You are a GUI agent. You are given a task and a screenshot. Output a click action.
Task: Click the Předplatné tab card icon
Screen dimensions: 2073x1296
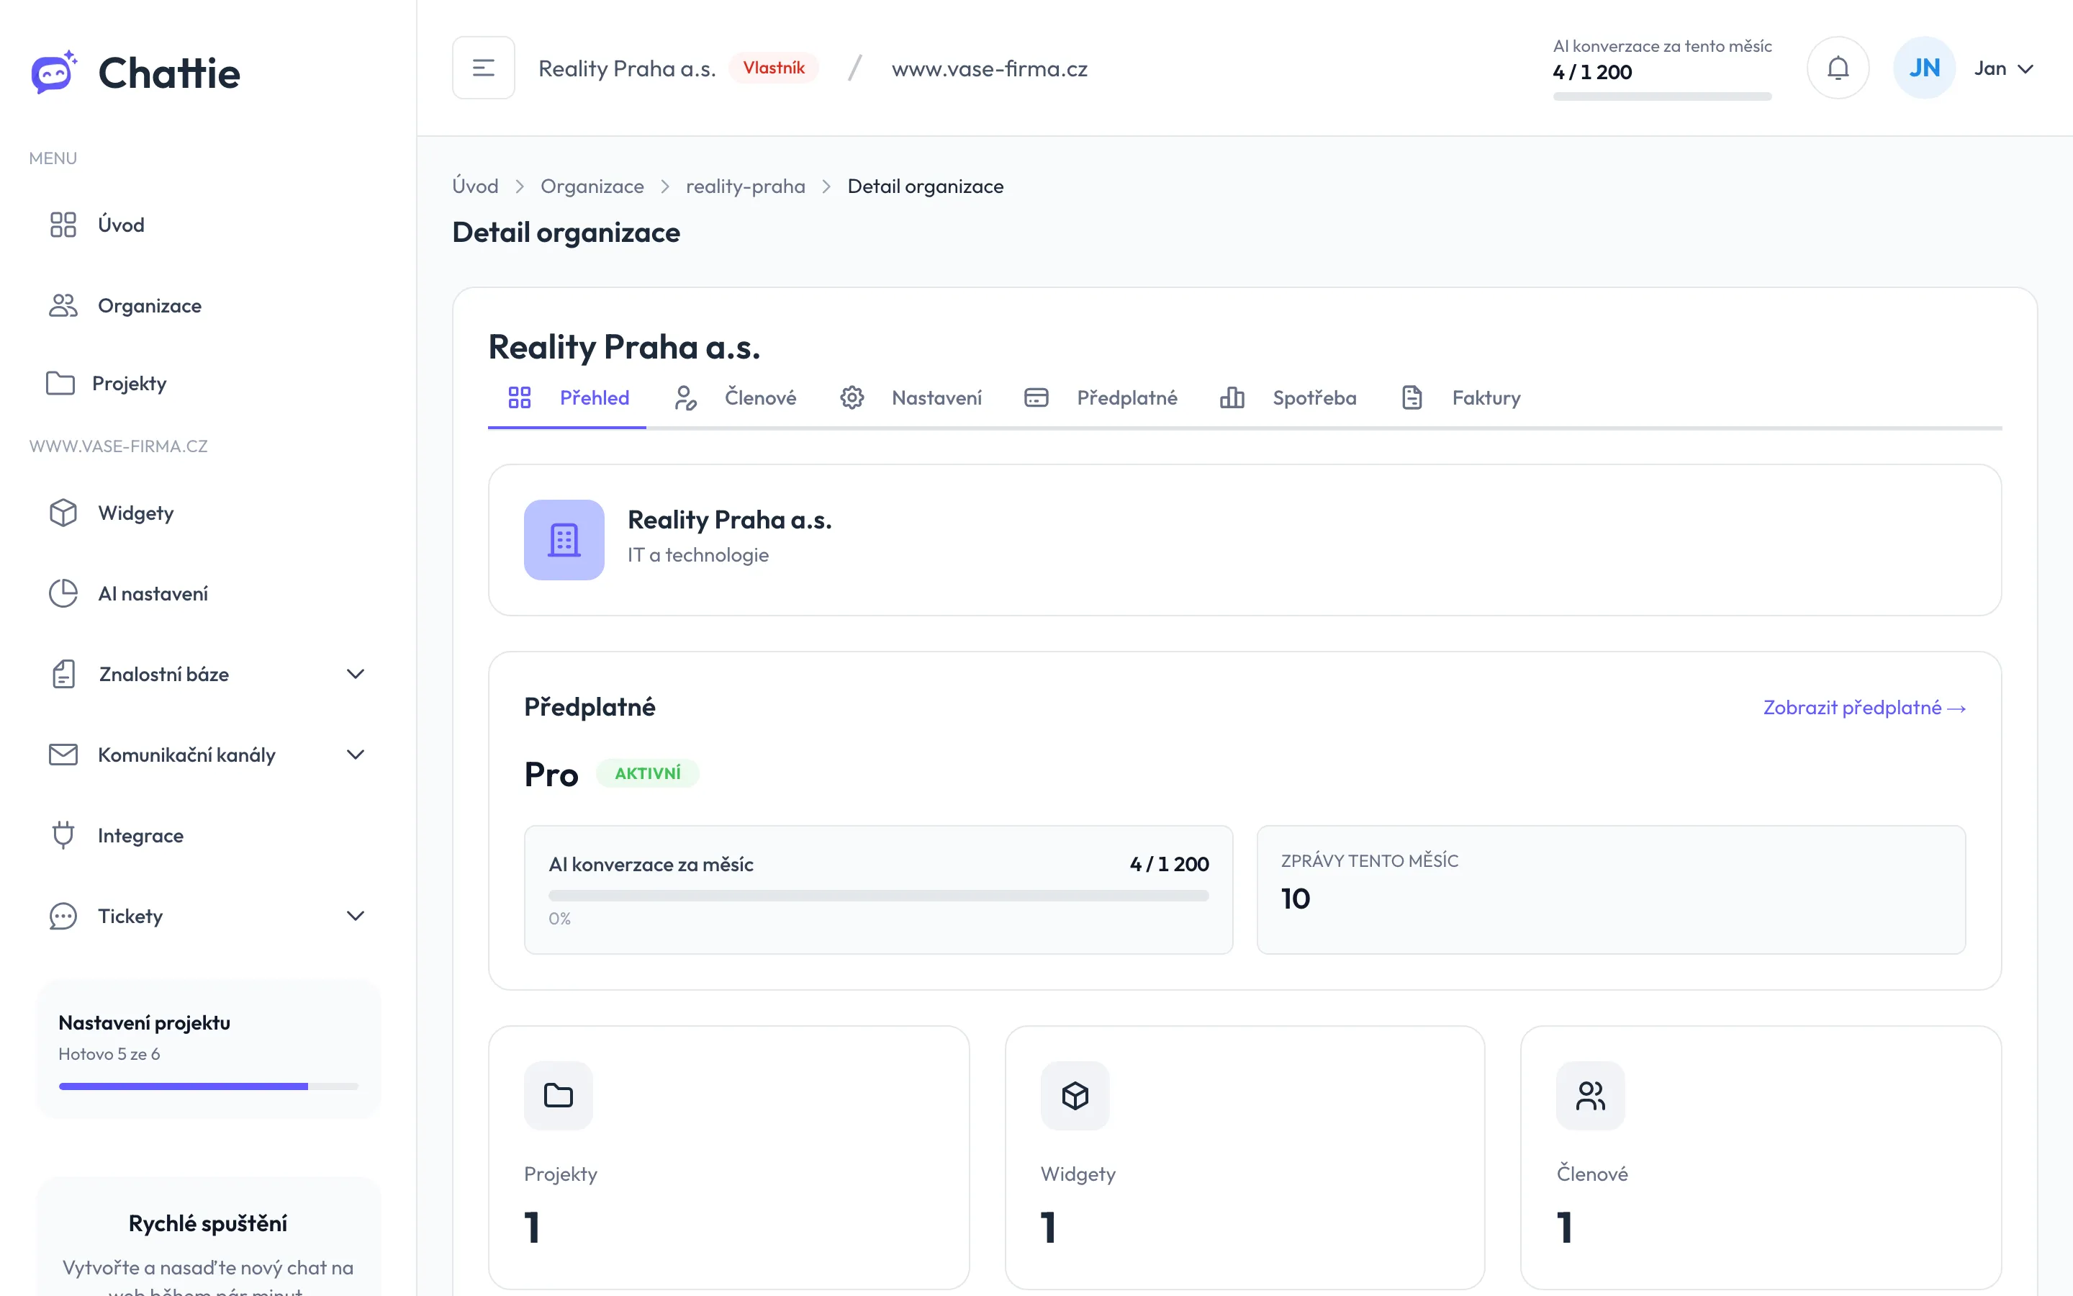click(1036, 397)
